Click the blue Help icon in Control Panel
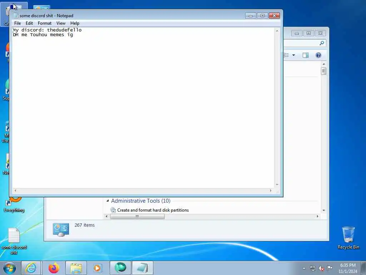The height and width of the screenshot is (275, 366). (318, 55)
